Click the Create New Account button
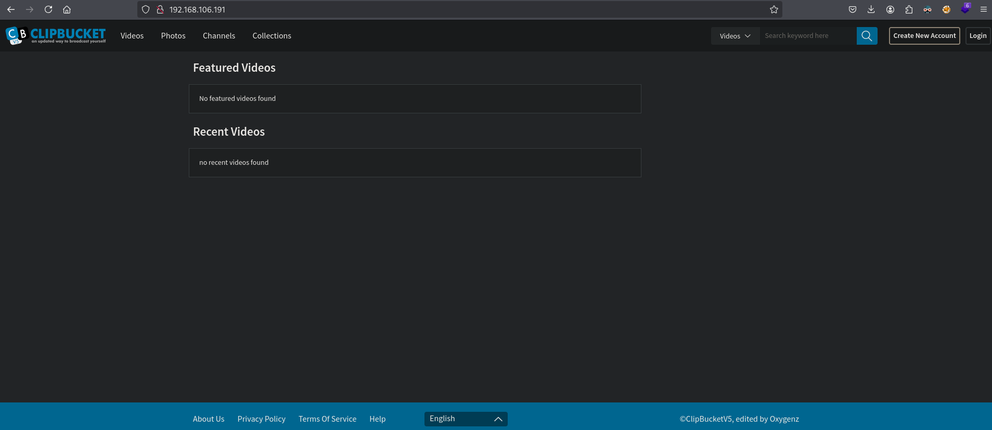The image size is (992, 430). [x=924, y=36]
